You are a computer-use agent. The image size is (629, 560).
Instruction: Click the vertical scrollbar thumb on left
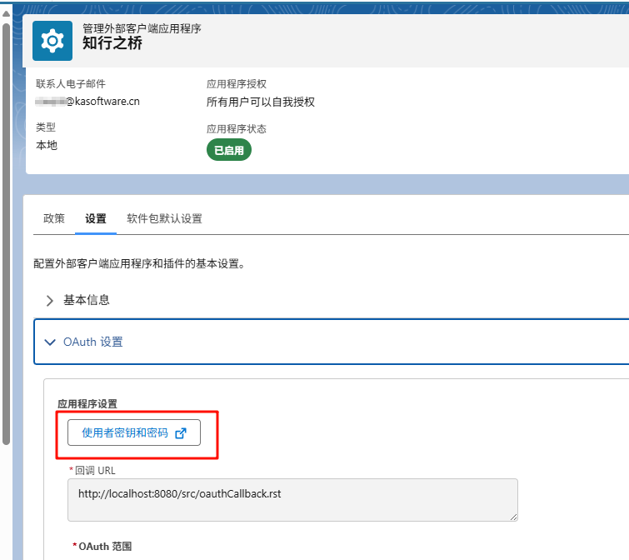[x=6, y=233]
